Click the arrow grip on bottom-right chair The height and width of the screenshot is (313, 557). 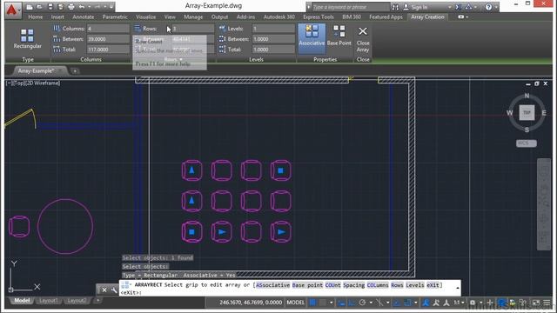tap(281, 232)
